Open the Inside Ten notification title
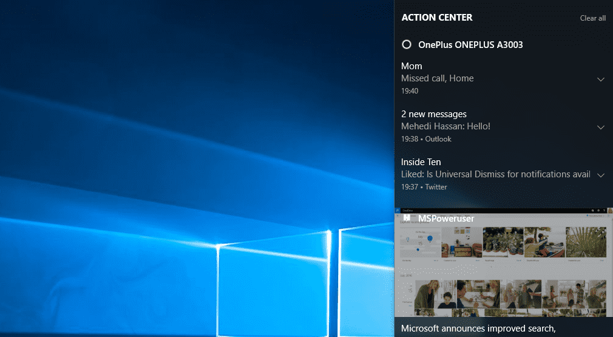Screen dimensions: 613x337 421,162
